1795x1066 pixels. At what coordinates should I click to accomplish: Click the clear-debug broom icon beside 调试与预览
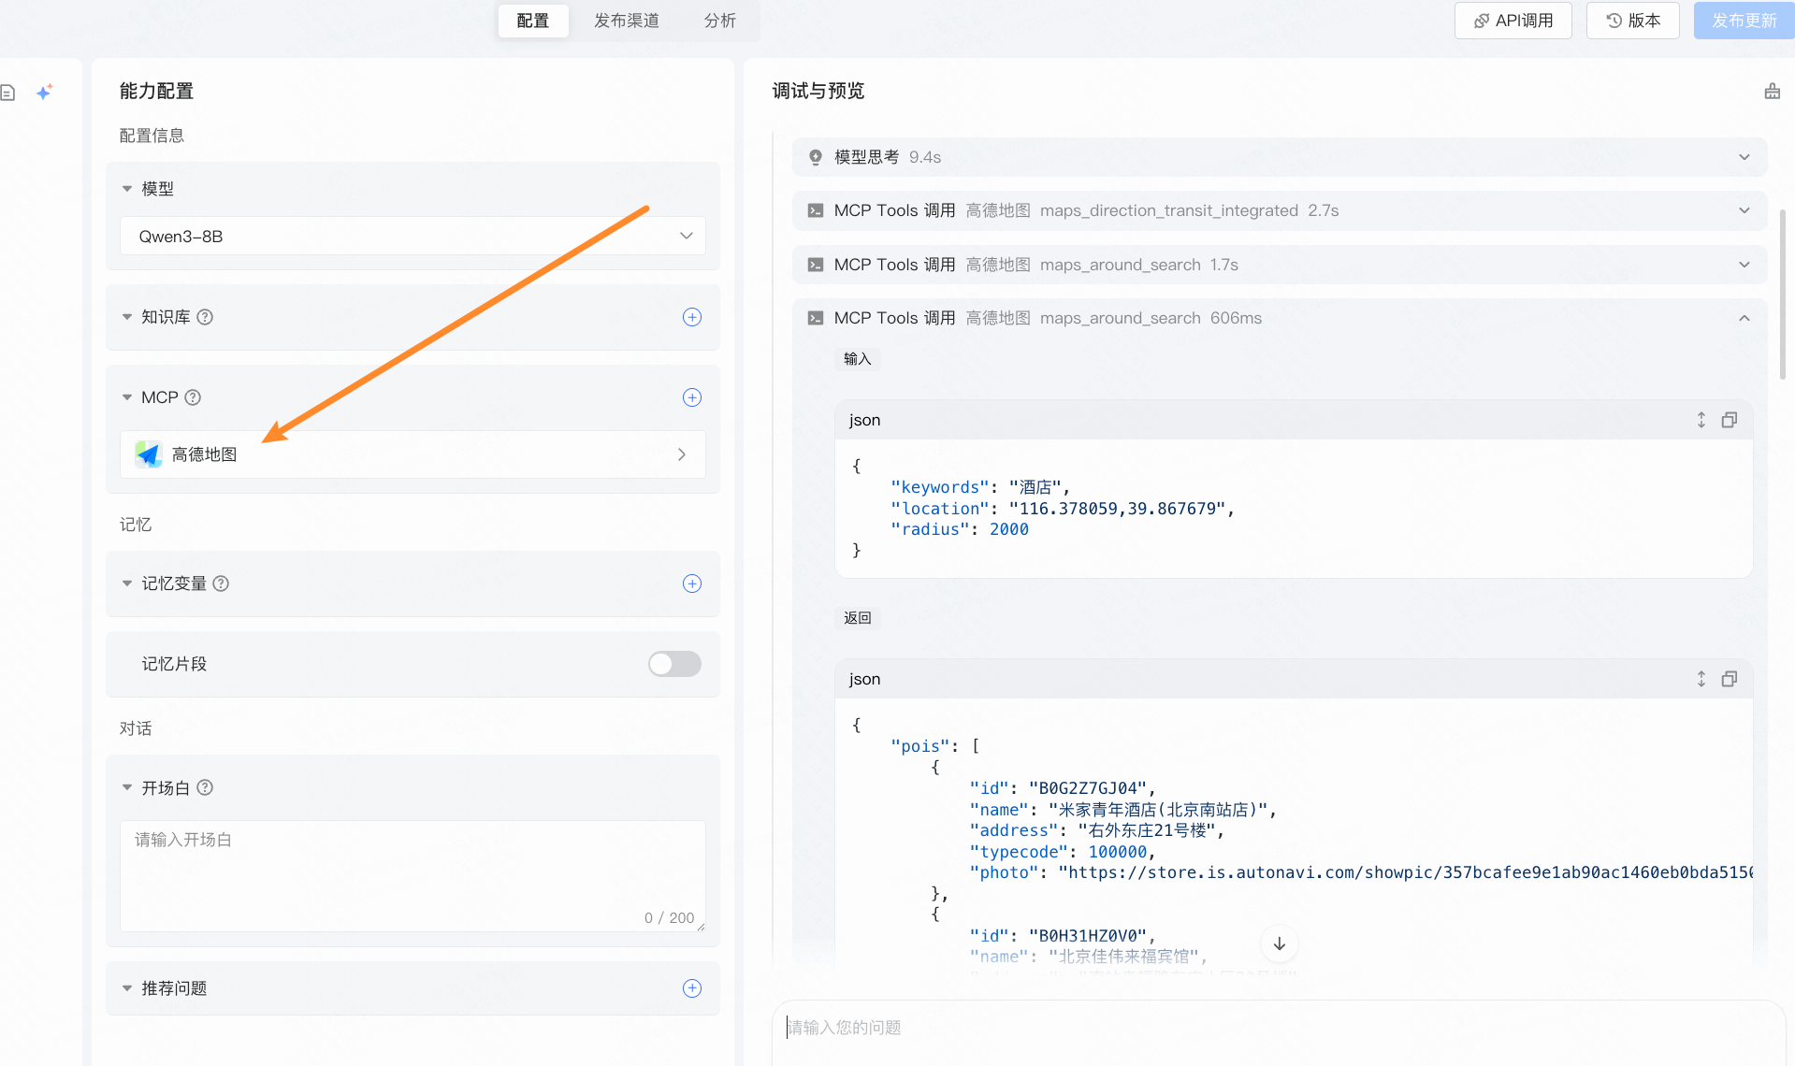coord(1772,91)
